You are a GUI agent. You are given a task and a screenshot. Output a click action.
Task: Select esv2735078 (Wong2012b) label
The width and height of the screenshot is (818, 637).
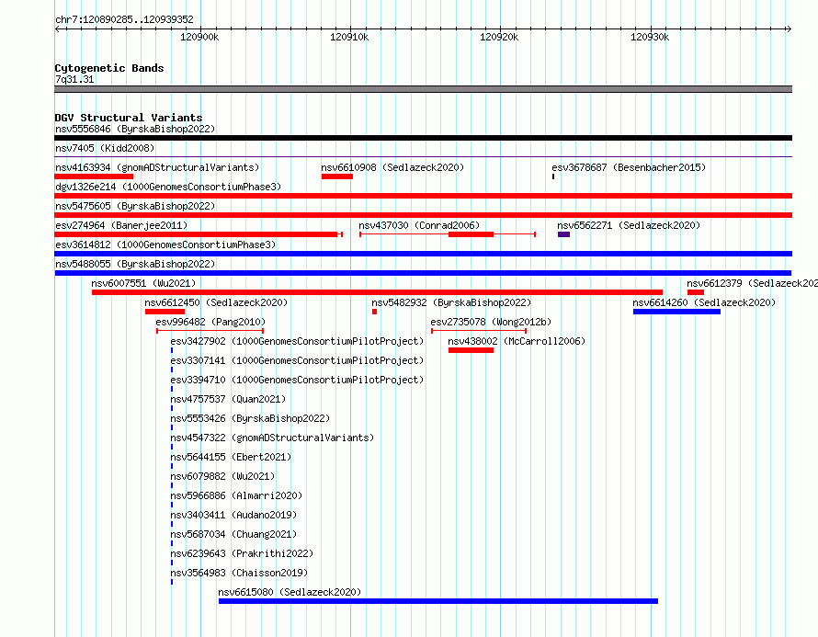pyautogui.click(x=491, y=322)
